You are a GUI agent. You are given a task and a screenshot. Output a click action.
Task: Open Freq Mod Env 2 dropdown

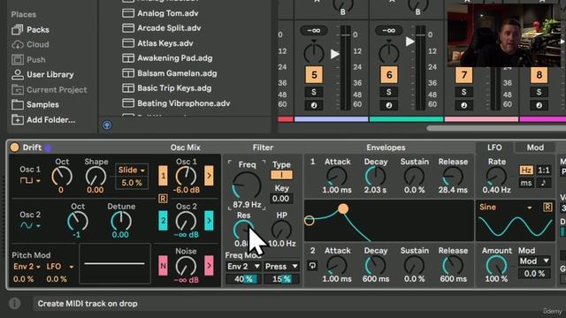pos(243,267)
